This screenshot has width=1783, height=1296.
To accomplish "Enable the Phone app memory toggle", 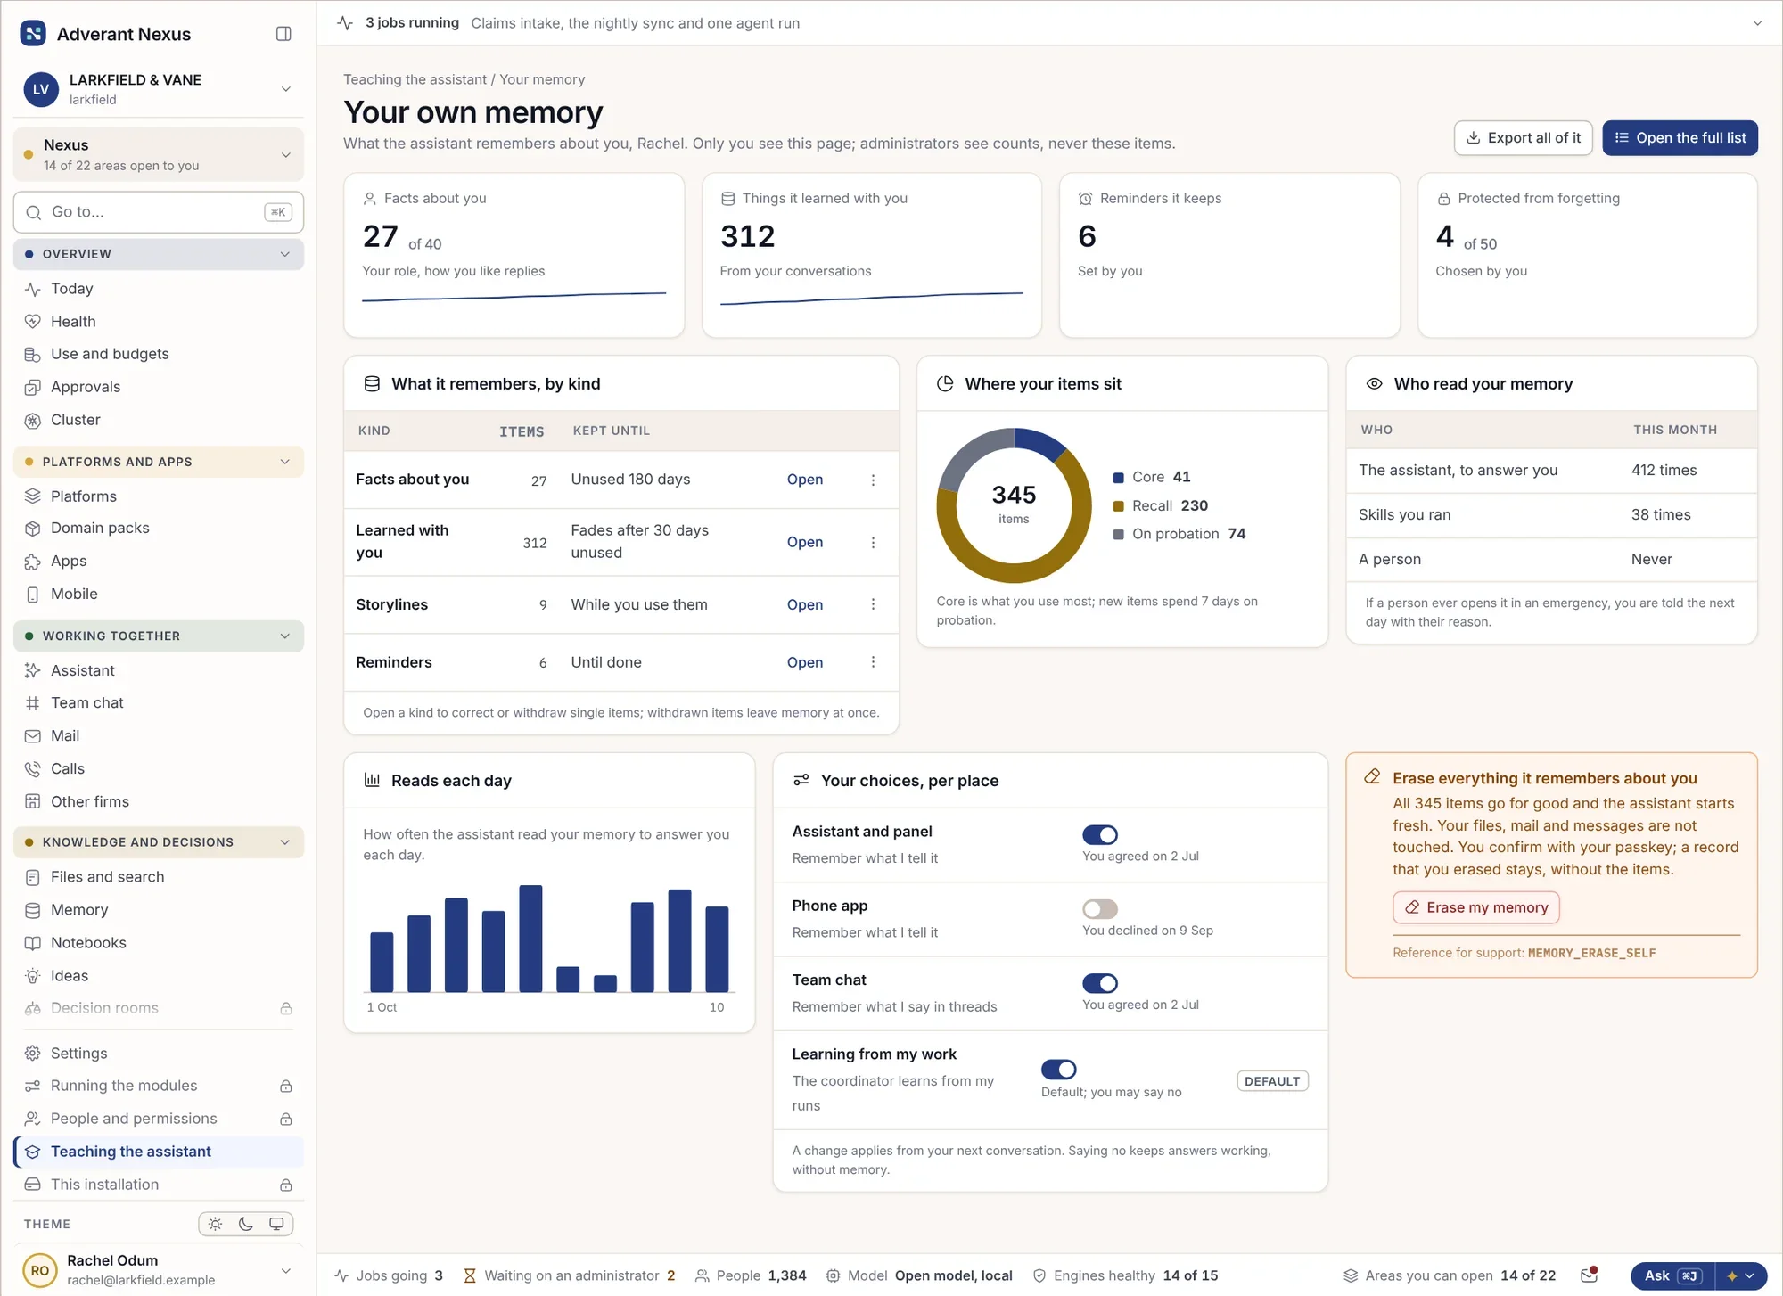I will [x=1100, y=909].
